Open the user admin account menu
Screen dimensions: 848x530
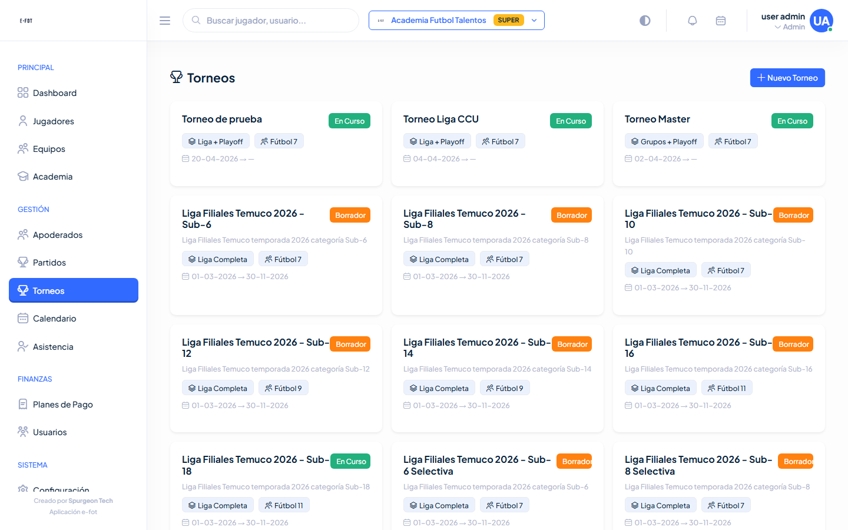pos(783,21)
